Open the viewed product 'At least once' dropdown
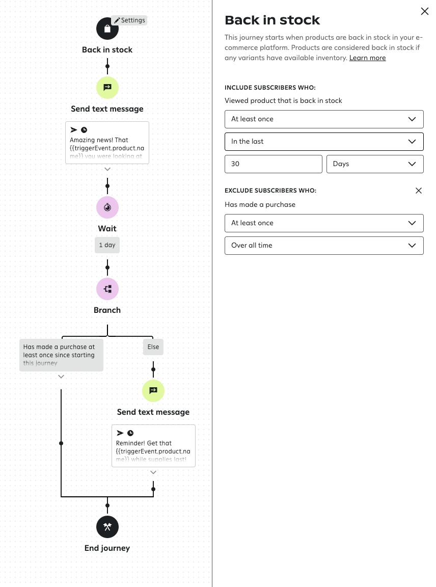Image resolution: width=436 pixels, height=587 pixels. click(x=324, y=119)
